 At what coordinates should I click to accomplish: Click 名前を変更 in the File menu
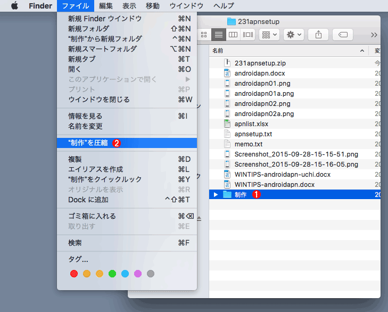pyautogui.click(x=85, y=126)
